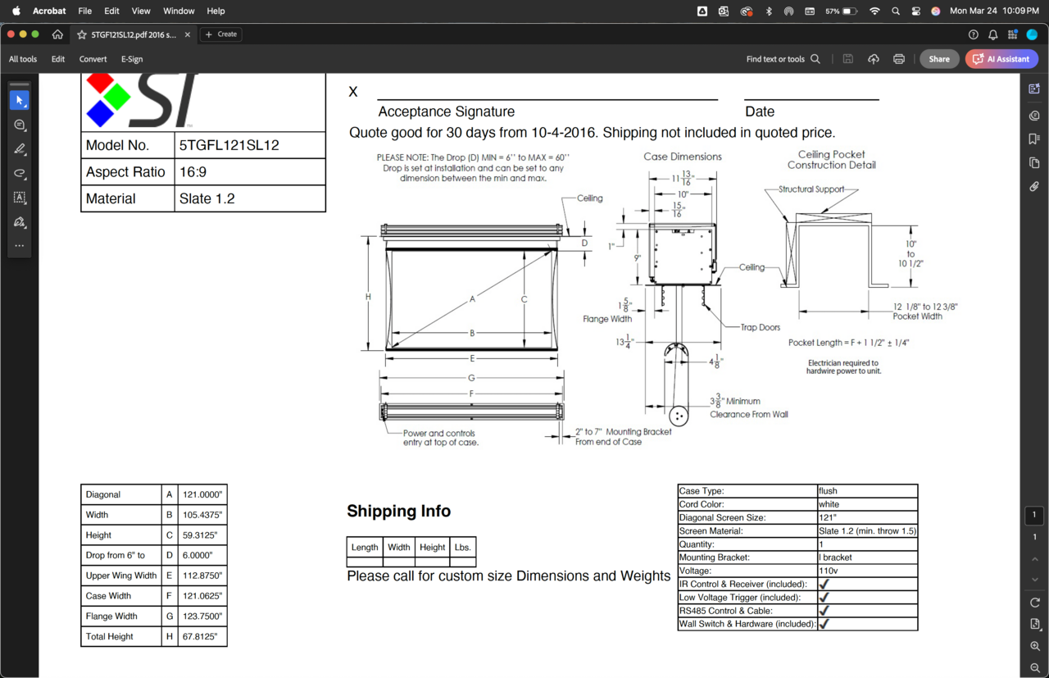Expand more tools via three dots
This screenshot has height=678, width=1049.
click(20, 246)
